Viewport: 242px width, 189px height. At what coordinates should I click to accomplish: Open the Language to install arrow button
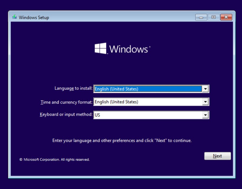tap(205, 89)
